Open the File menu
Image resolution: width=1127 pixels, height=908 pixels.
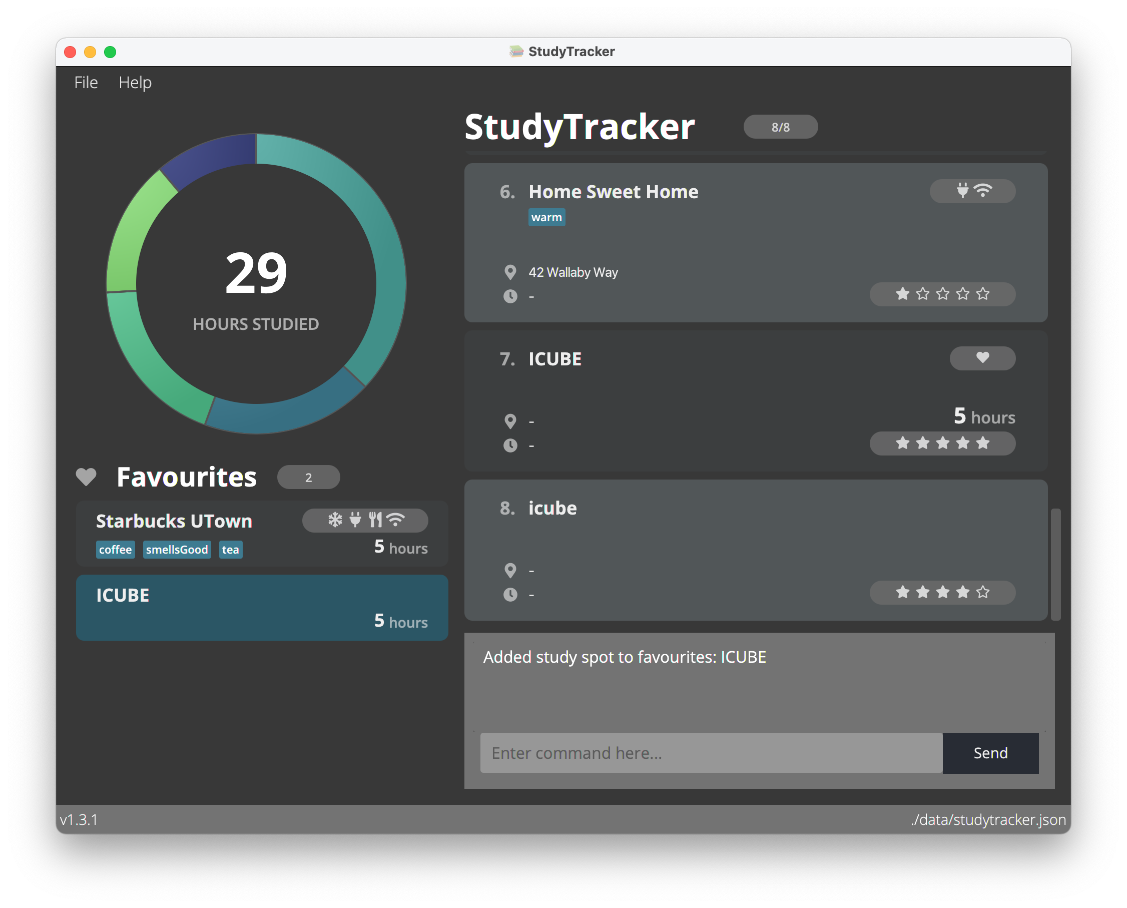86,83
